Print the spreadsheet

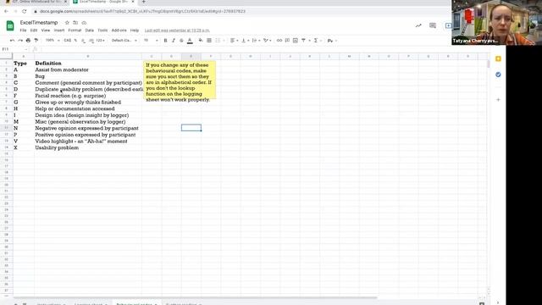(28, 41)
